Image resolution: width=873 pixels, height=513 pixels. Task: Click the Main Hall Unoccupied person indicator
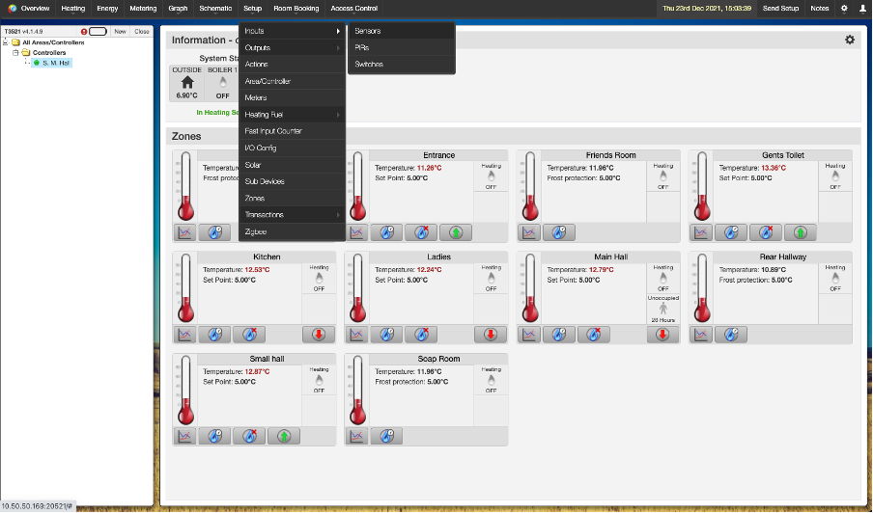[x=662, y=310]
